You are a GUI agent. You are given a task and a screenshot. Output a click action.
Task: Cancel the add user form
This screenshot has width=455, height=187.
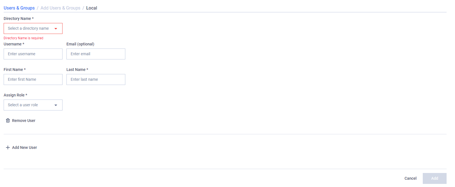coord(410,178)
